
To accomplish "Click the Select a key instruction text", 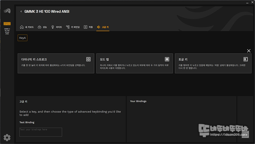I will click(x=70, y=113).
